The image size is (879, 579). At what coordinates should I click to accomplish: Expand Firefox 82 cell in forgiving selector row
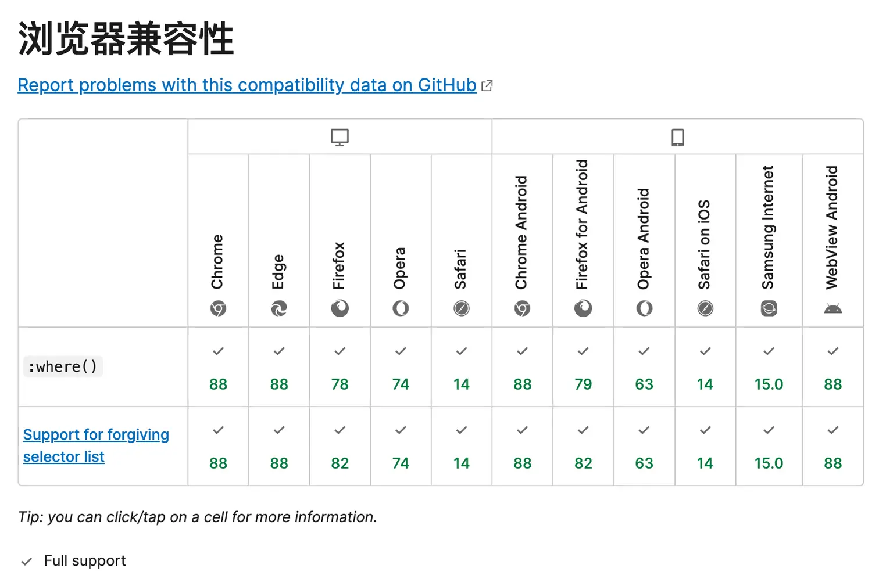pos(340,446)
